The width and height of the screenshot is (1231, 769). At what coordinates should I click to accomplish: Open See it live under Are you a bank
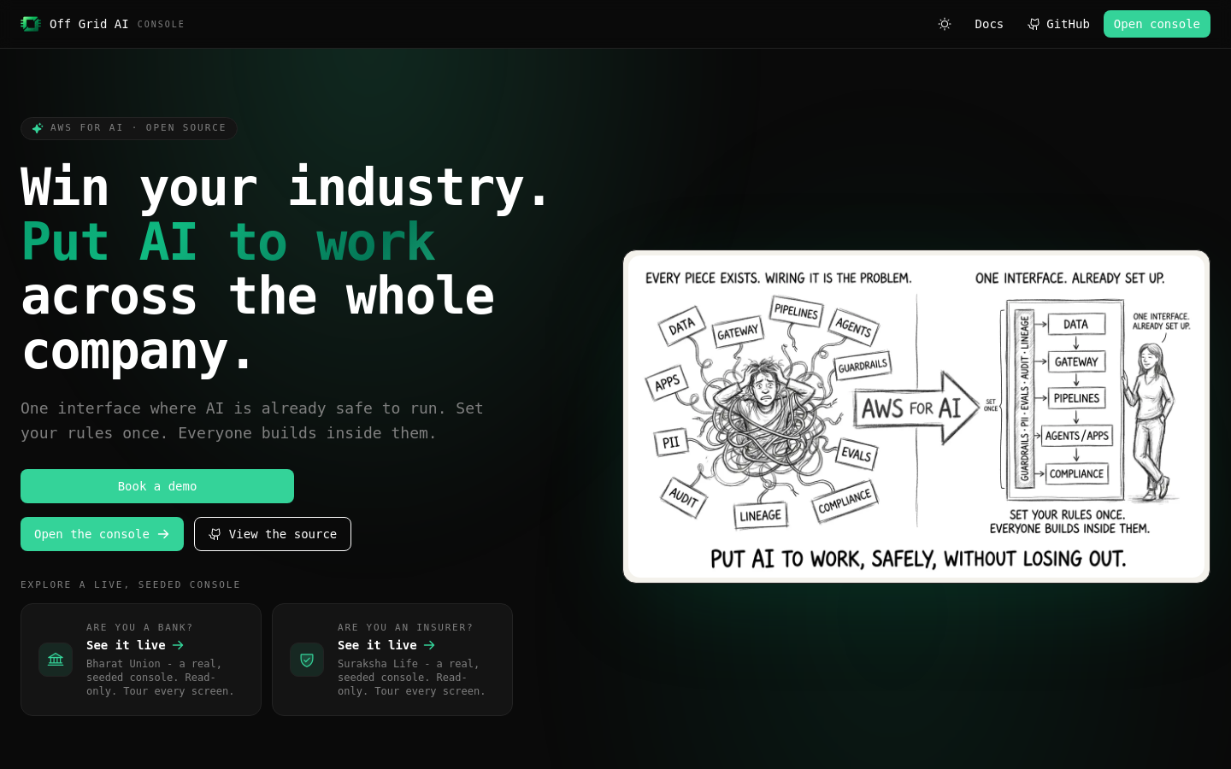(135, 645)
